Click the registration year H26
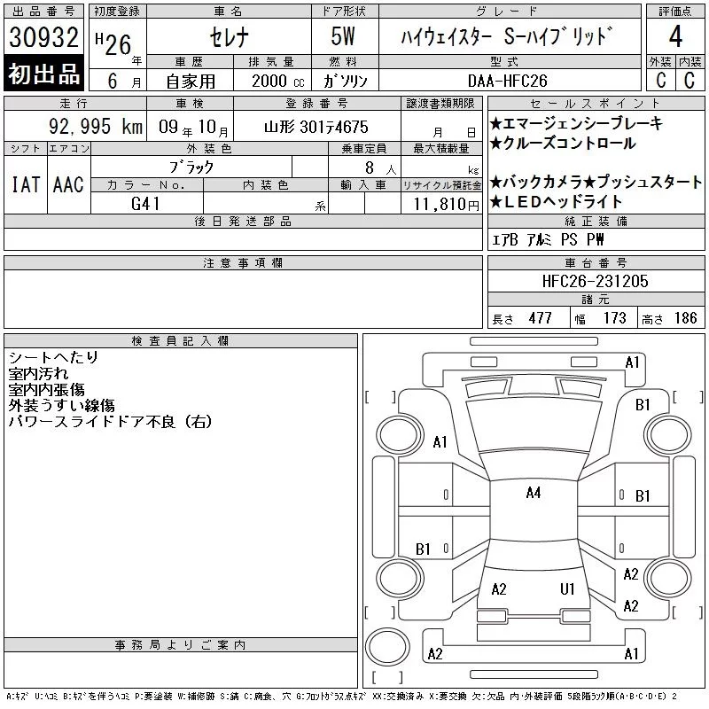 (x=113, y=43)
